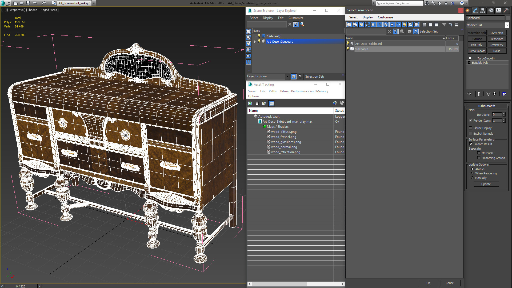Enable Isoline Display checkbox
This screenshot has width=512, height=288.
(x=471, y=128)
